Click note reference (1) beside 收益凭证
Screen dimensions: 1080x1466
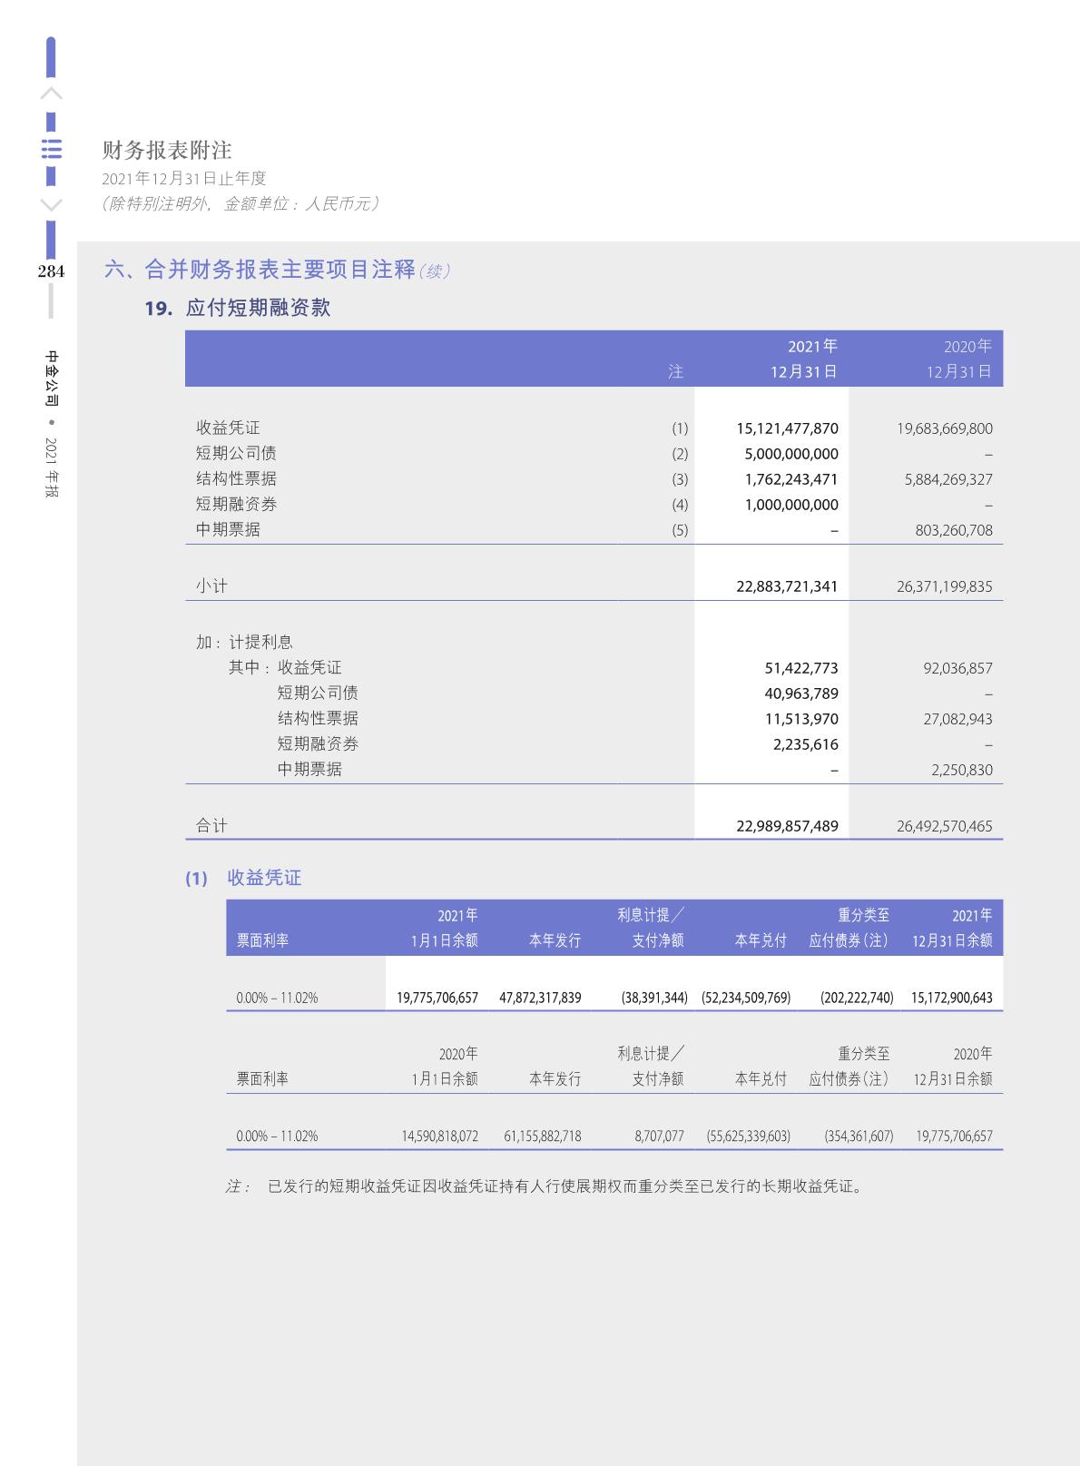680,428
